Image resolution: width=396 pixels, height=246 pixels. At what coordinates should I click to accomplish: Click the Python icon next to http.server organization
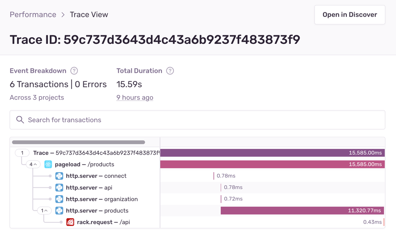59,199
